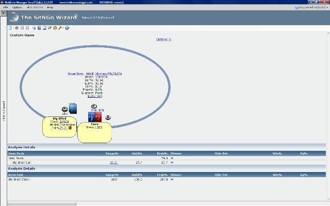Click the PokerStars site link

(x=76, y=74)
